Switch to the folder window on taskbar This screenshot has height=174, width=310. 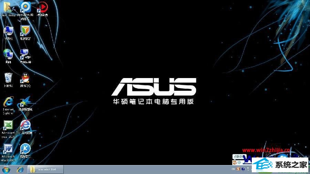pos(45,170)
